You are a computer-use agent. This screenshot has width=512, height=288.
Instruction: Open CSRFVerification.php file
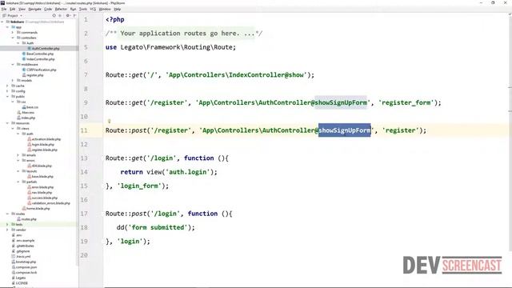click(x=39, y=70)
